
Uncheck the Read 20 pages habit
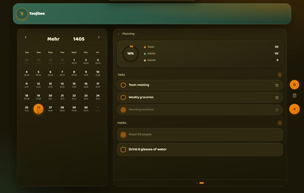(123, 135)
